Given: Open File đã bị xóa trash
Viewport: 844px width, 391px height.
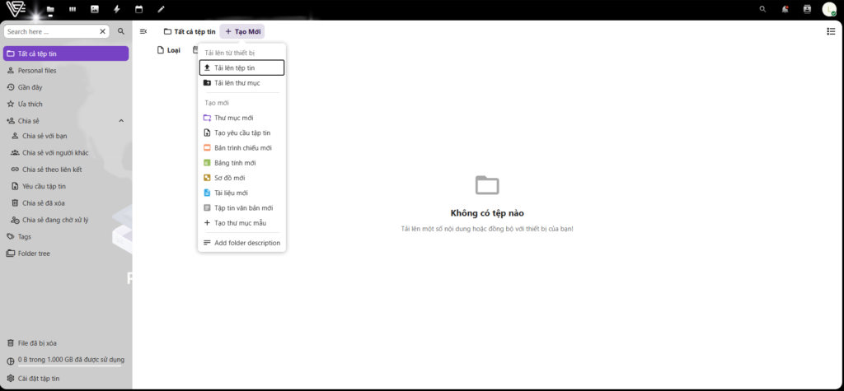Looking at the screenshot, I should click(x=66, y=343).
